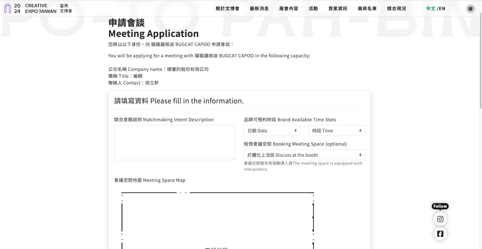482x249 pixels.
Task: Open the 最新消息 menu
Action: 259,8
